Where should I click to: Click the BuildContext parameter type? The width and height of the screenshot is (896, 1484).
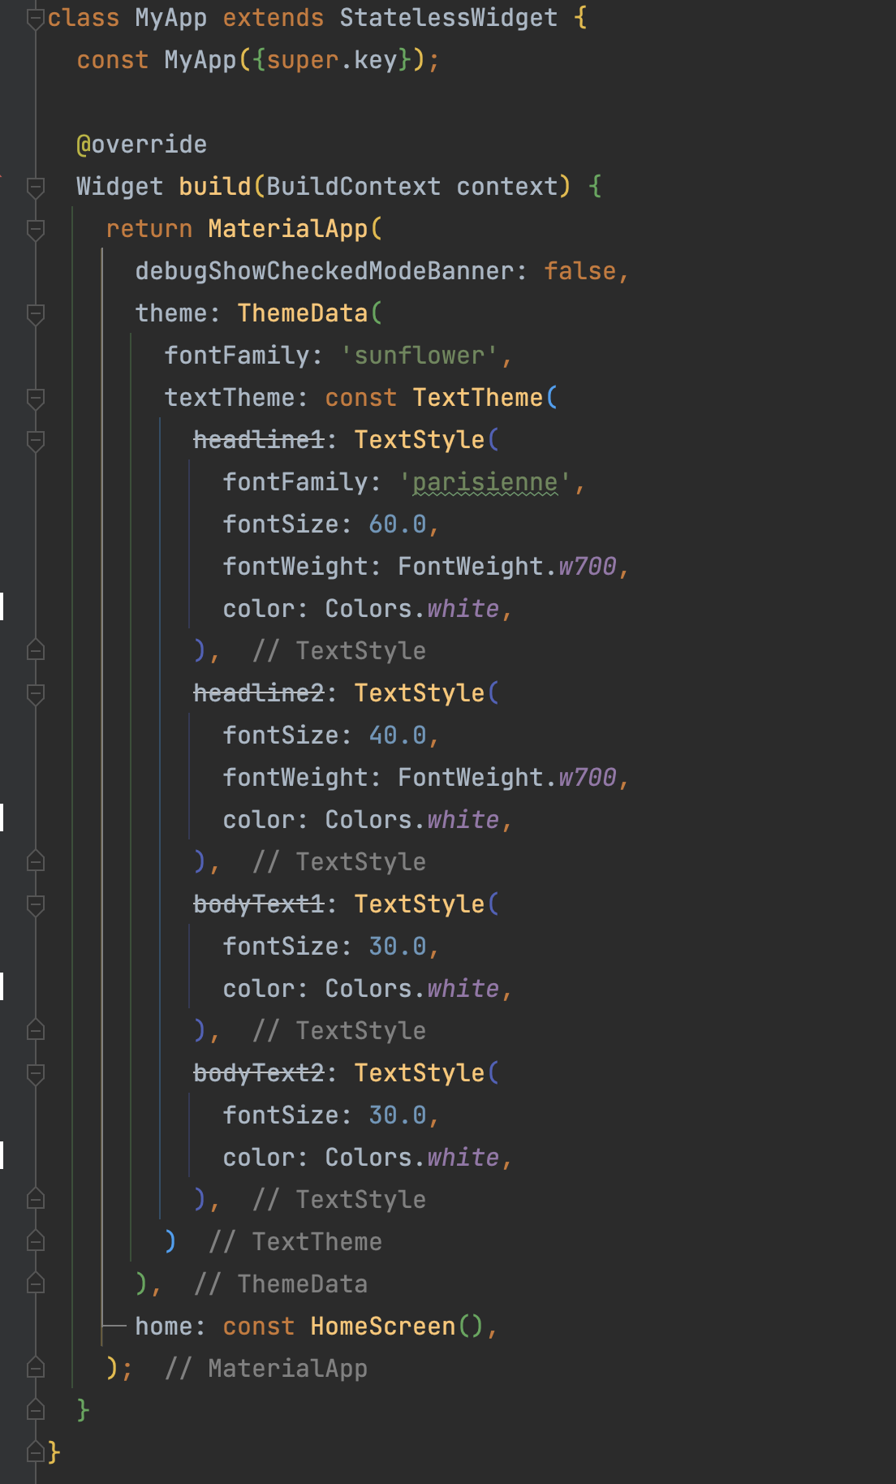(x=354, y=187)
